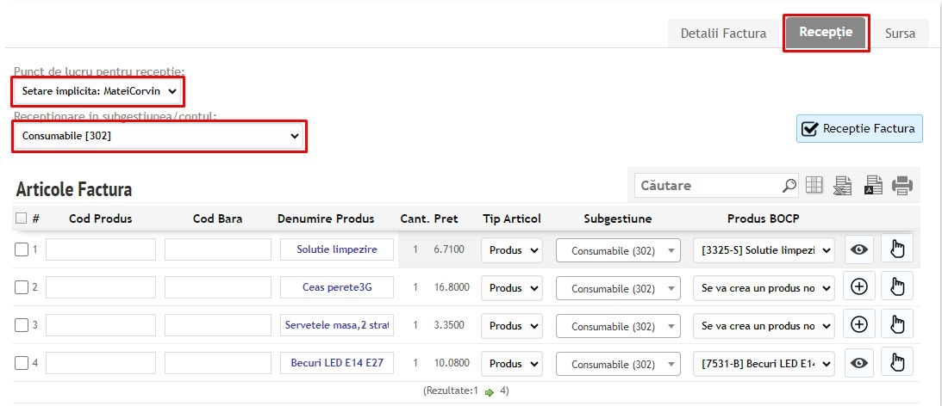Expand the Consumabile [302] account dropdown
Image resolution: width=942 pixels, height=406 pixels.
pos(159,136)
